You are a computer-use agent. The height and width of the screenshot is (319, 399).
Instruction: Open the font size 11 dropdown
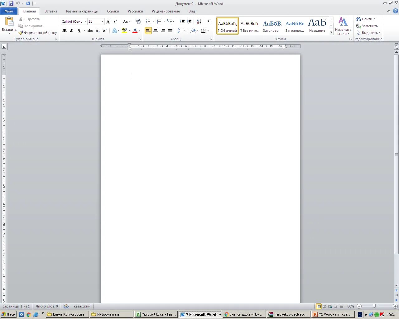click(102, 21)
